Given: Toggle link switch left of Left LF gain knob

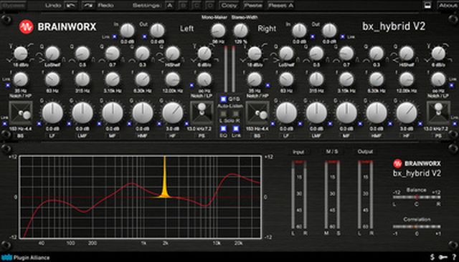Looking at the screenshot, I should (x=39, y=124).
